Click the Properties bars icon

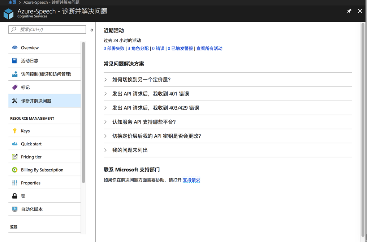click(14, 183)
